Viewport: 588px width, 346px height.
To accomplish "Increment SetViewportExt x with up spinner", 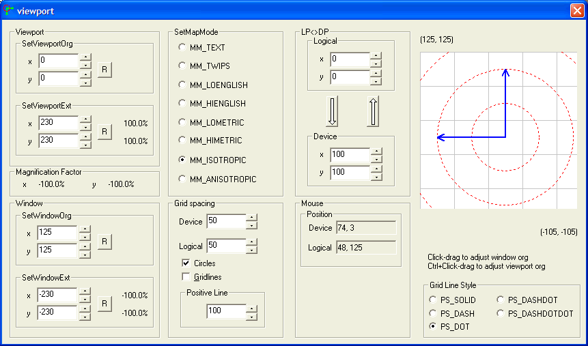I will [x=86, y=119].
